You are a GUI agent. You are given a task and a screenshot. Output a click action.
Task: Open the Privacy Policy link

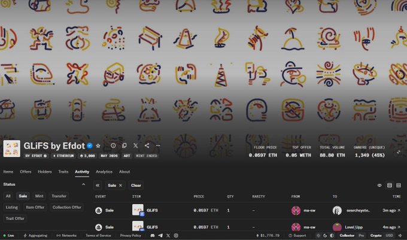[x=130, y=236]
